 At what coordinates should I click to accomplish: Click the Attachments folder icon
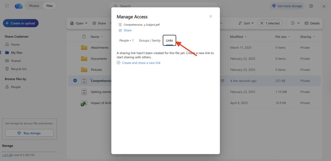point(84,48)
